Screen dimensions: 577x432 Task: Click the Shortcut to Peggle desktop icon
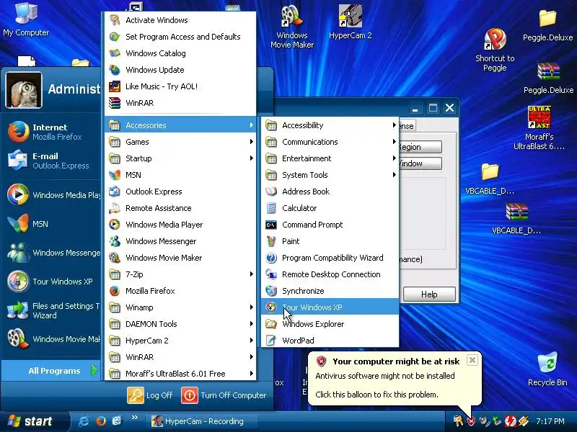pos(495,50)
